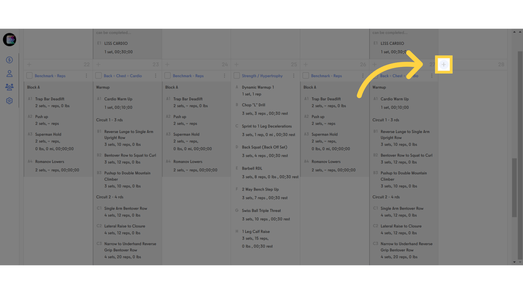Open the Benchmark - Reps workout on day 22
Image resolution: width=523 pixels, height=294 pixels.
click(50, 76)
